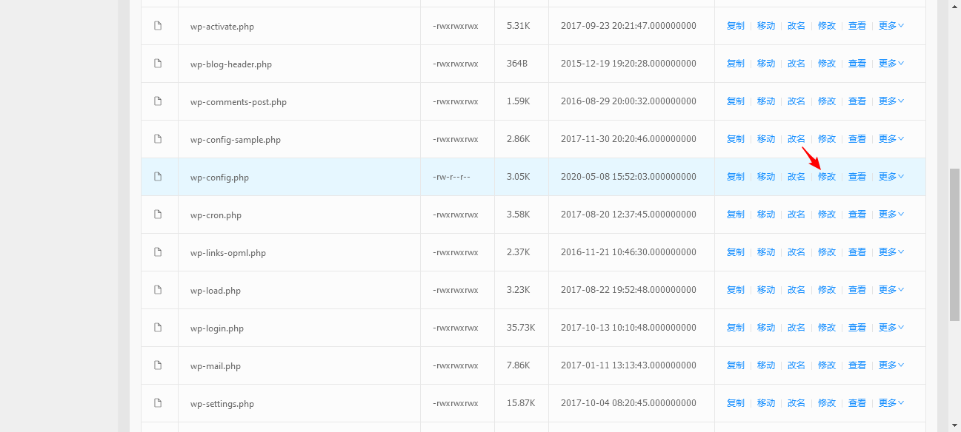
Task: Click 修改 to edit wp-config.php
Action: pos(827,177)
